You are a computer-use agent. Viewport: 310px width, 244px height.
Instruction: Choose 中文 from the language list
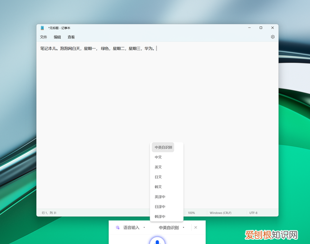pyautogui.click(x=158, y=157)
